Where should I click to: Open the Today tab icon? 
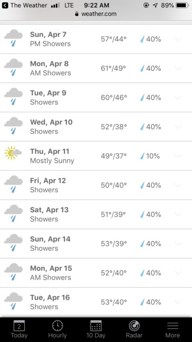pyautogui.click(x=19, y=326)
